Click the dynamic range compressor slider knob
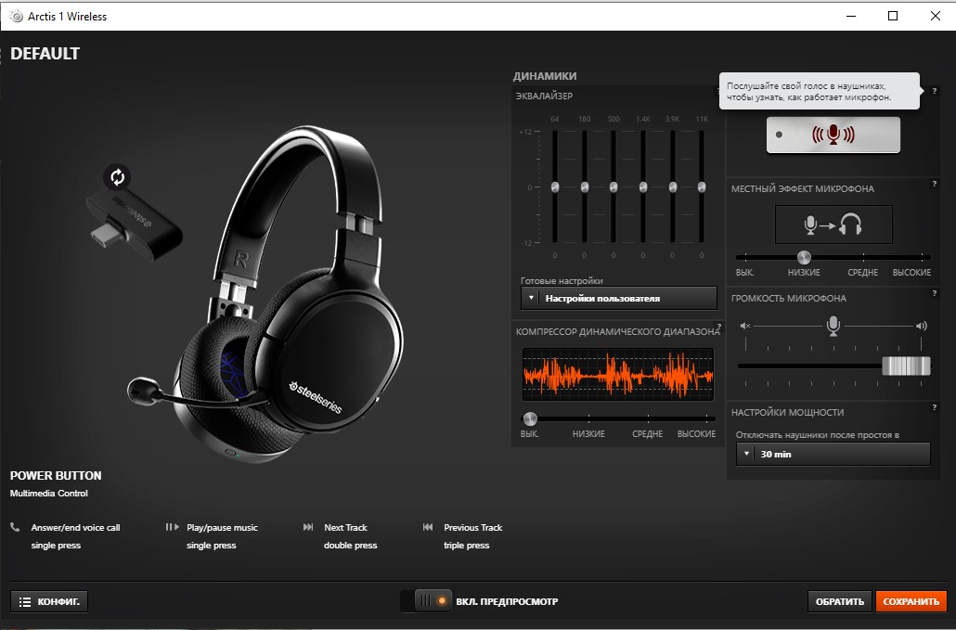This screenshot has height=630, width=956. click(530, 418)
